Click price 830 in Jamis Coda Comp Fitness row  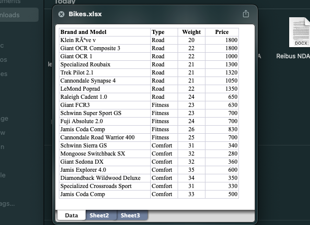[222, 129]
